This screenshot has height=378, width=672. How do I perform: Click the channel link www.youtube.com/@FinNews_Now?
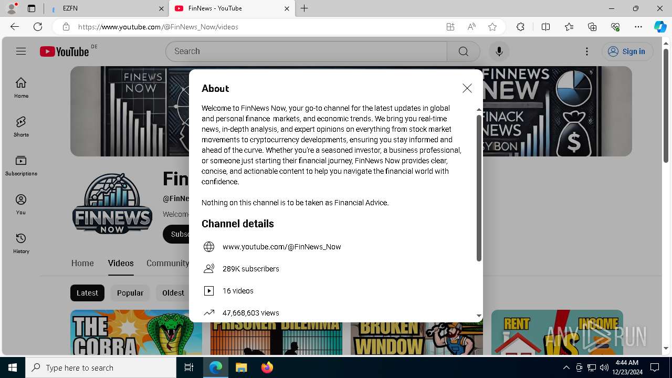[x=282, y=247]
